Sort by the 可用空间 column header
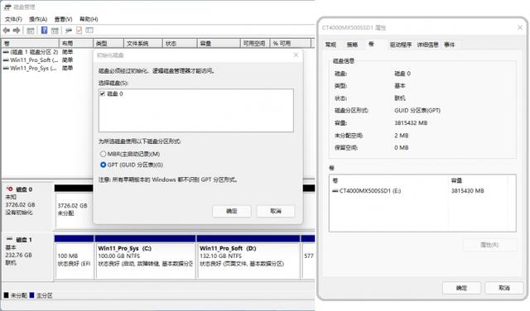The image size is (530, 311). point(255,43)
